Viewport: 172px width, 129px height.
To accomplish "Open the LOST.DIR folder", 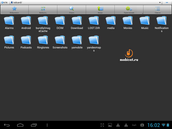I will (x=94, y=23).
